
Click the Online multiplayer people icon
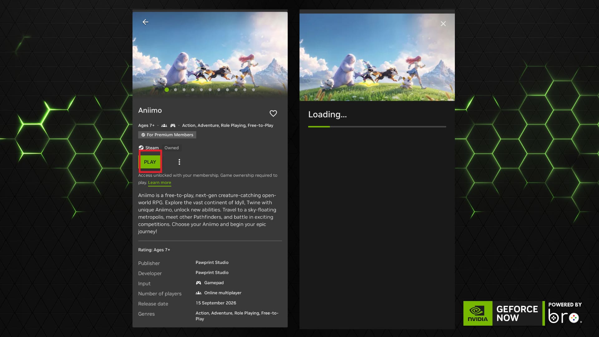[x=198, y=293]
